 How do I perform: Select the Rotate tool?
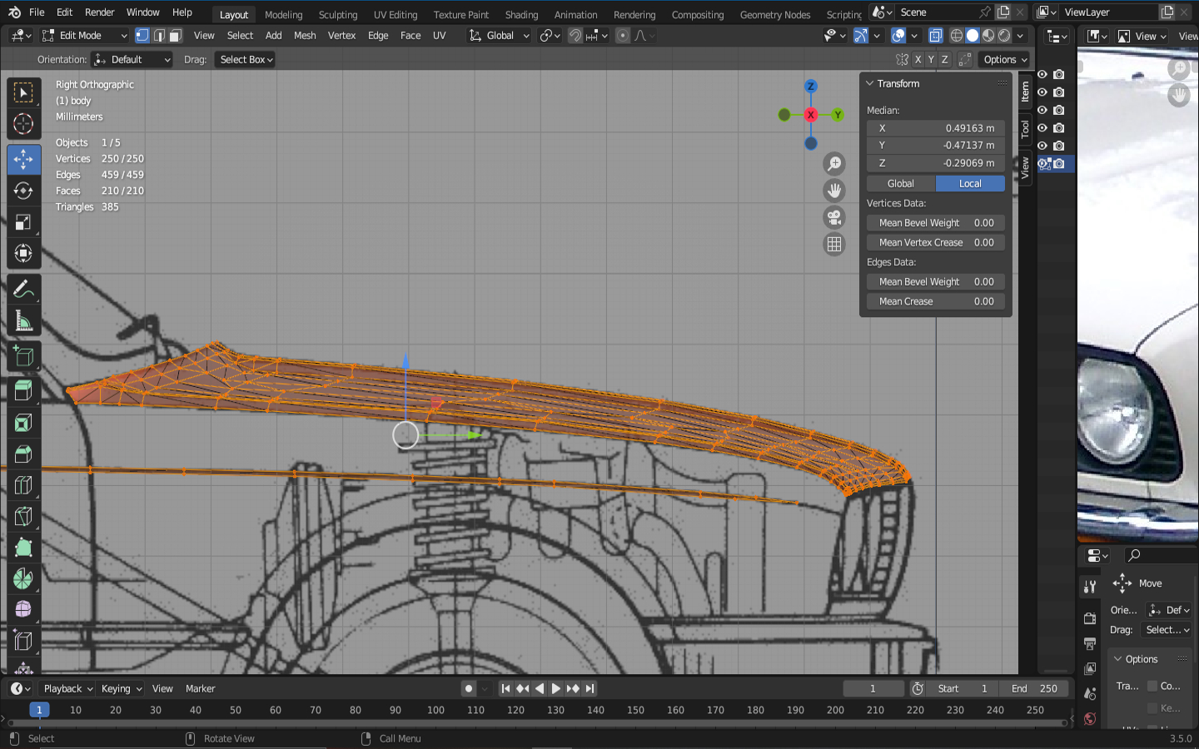pyautogui.click(x=23, y=191)
